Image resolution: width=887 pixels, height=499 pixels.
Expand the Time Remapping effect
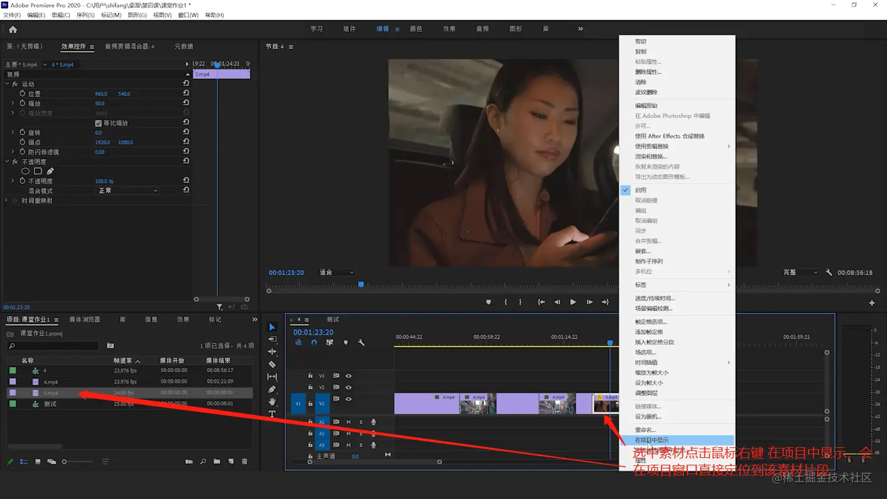coord(7,201)
